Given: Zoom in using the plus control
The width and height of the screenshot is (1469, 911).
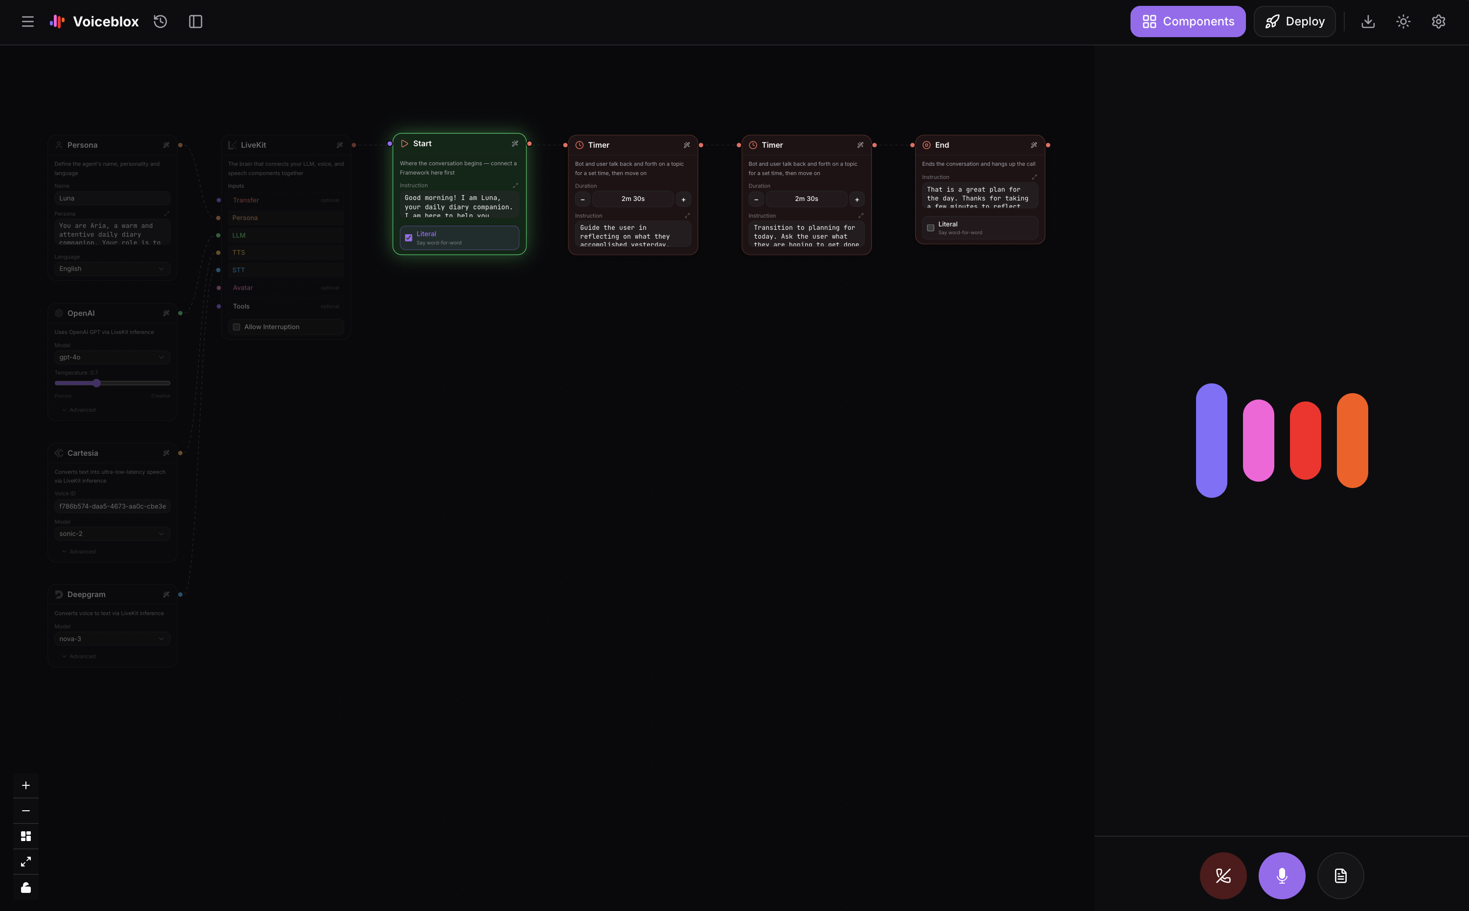Looking at the screenshot, I should 25,785.
